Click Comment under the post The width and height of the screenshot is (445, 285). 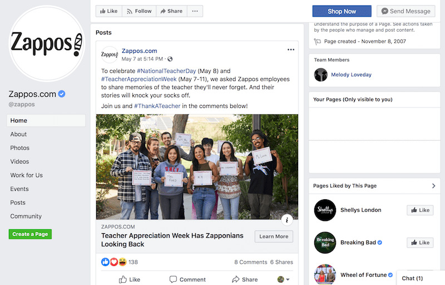tap(187, 279)
